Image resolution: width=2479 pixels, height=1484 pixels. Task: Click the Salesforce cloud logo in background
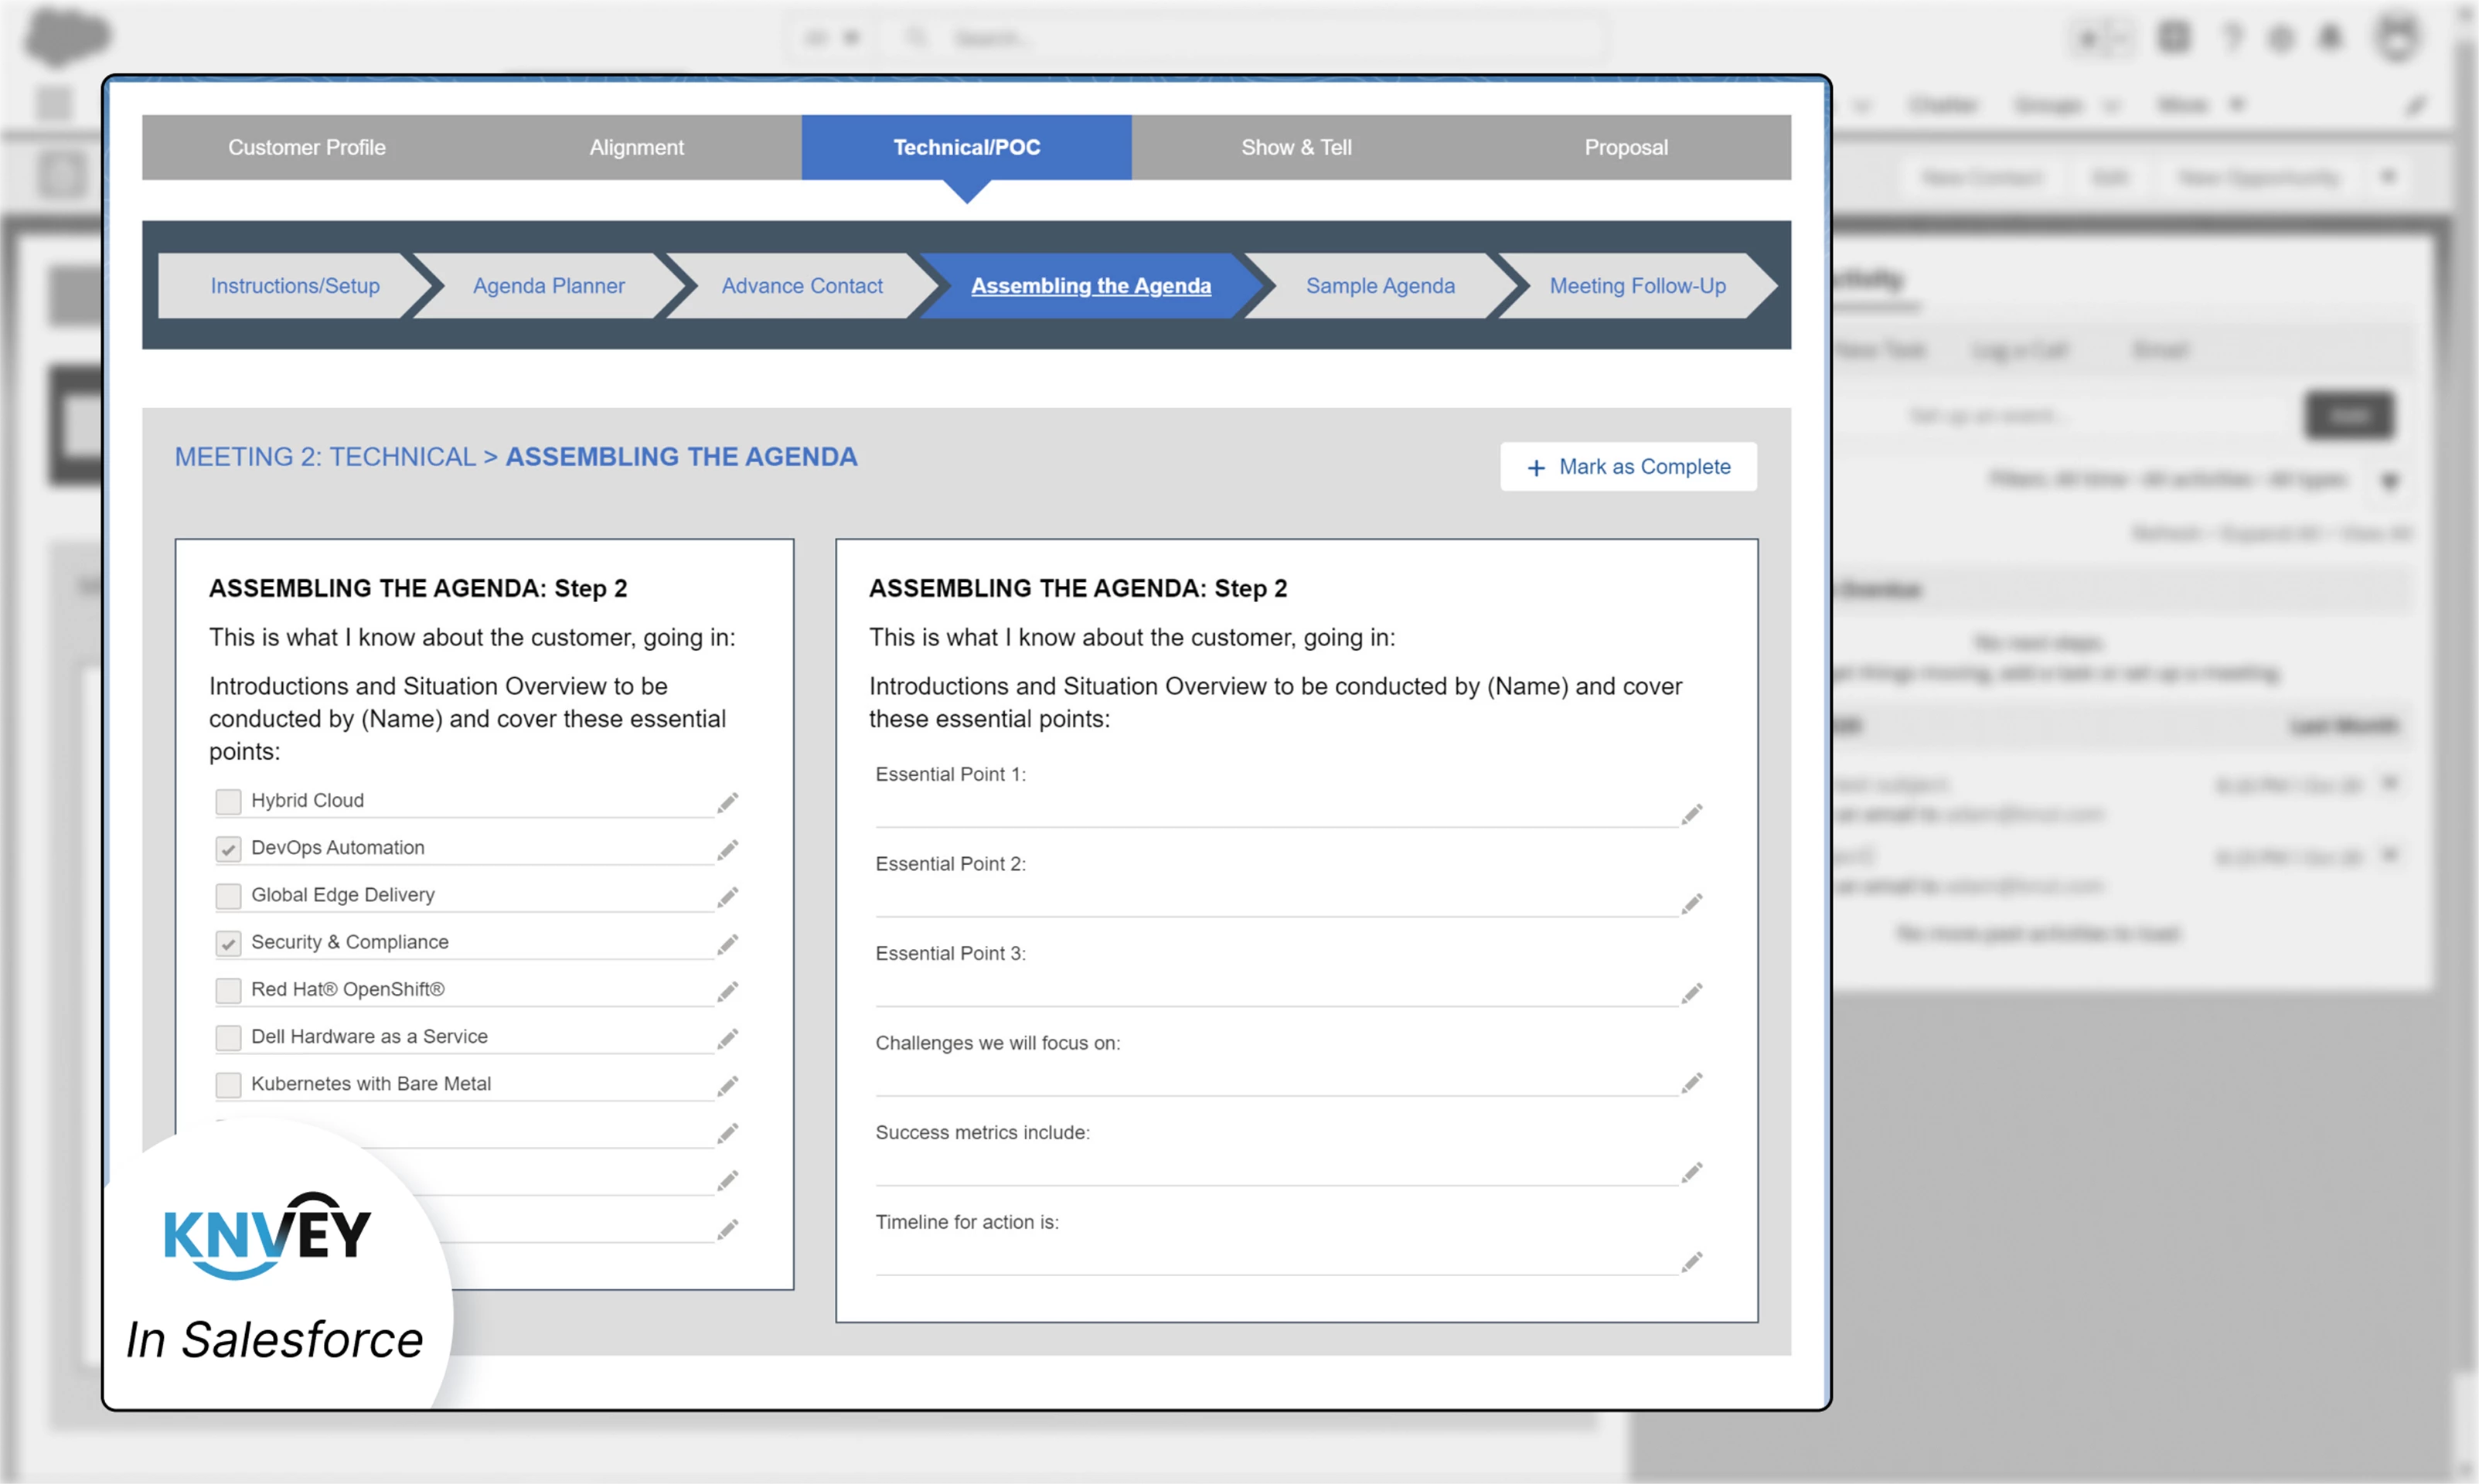67,37
